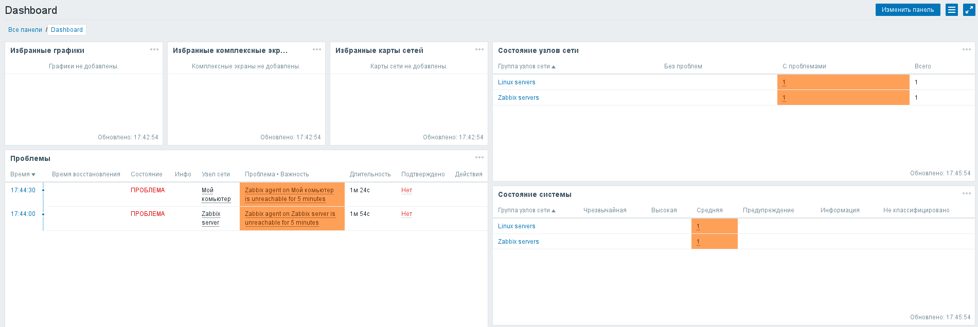This screenshot has width=978, height=327.
Task: Go to Все панели breadcrumb link
Action: pyautogui.click(x=25, y=30)
